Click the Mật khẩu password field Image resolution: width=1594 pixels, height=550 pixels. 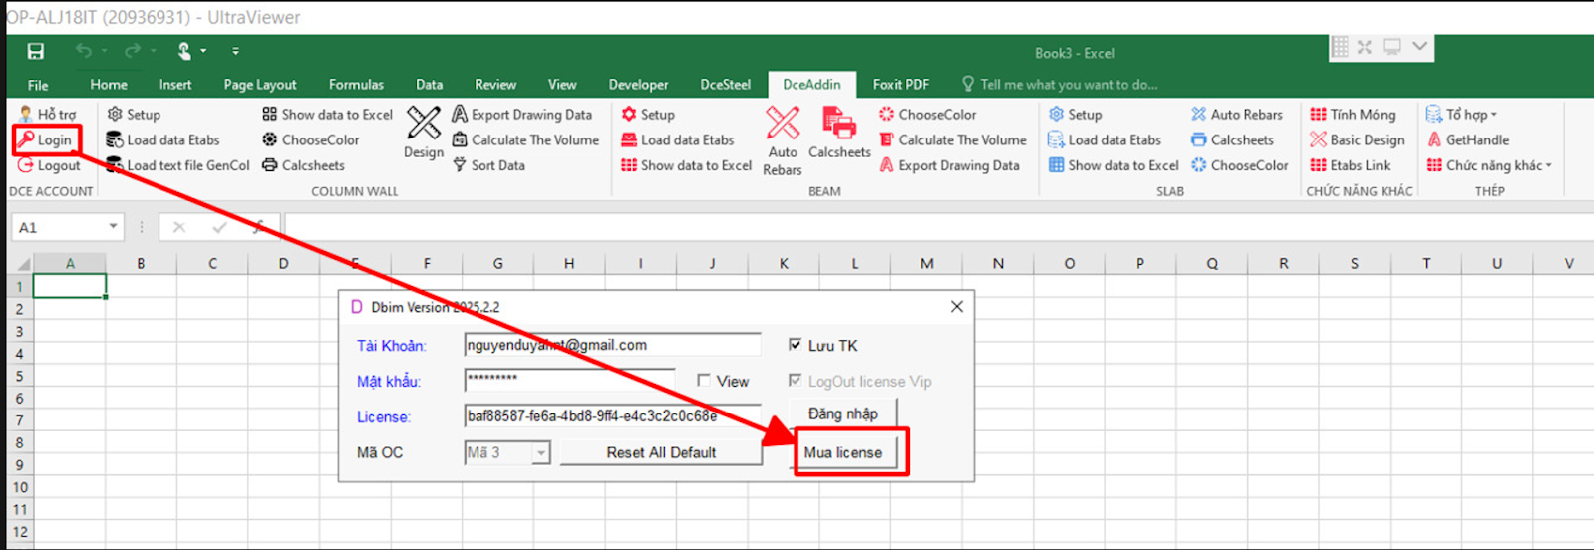tap(569, 381)
